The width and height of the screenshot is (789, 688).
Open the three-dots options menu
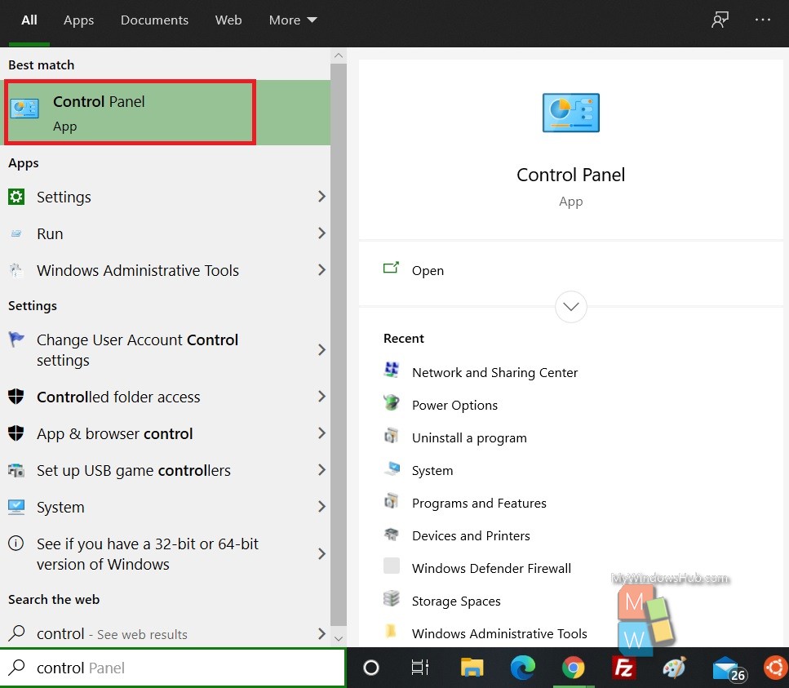point(763,20)
